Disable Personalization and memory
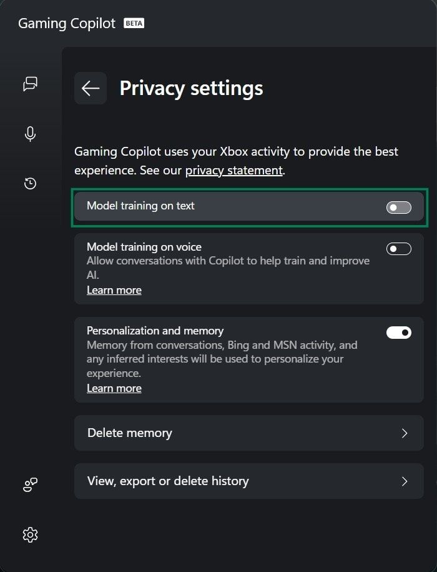The height and width of the screenshot is (572, 437). pos(398,332)
